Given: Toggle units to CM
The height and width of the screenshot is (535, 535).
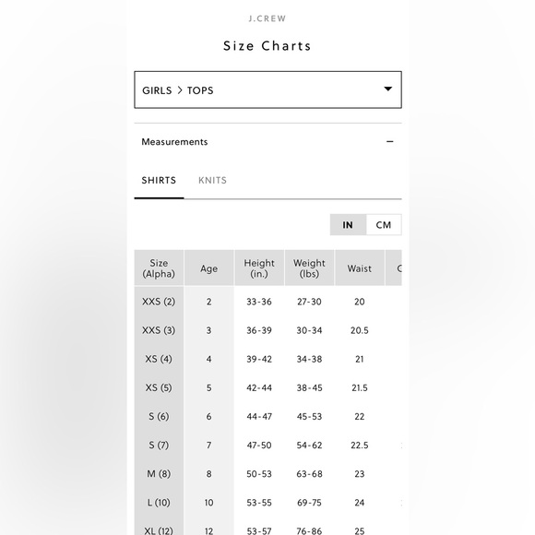Looking at the screenshot, I should click(384, 225).
